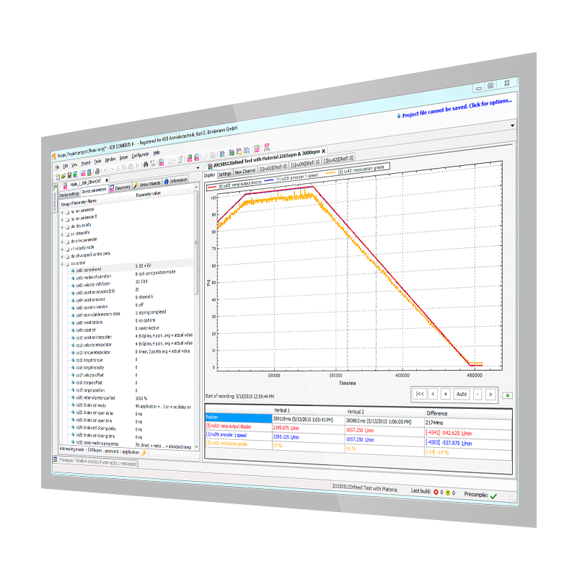Switch to the Settings tab in scope
577x577 pixels.
pyautogui.click(x=225, y=174)
